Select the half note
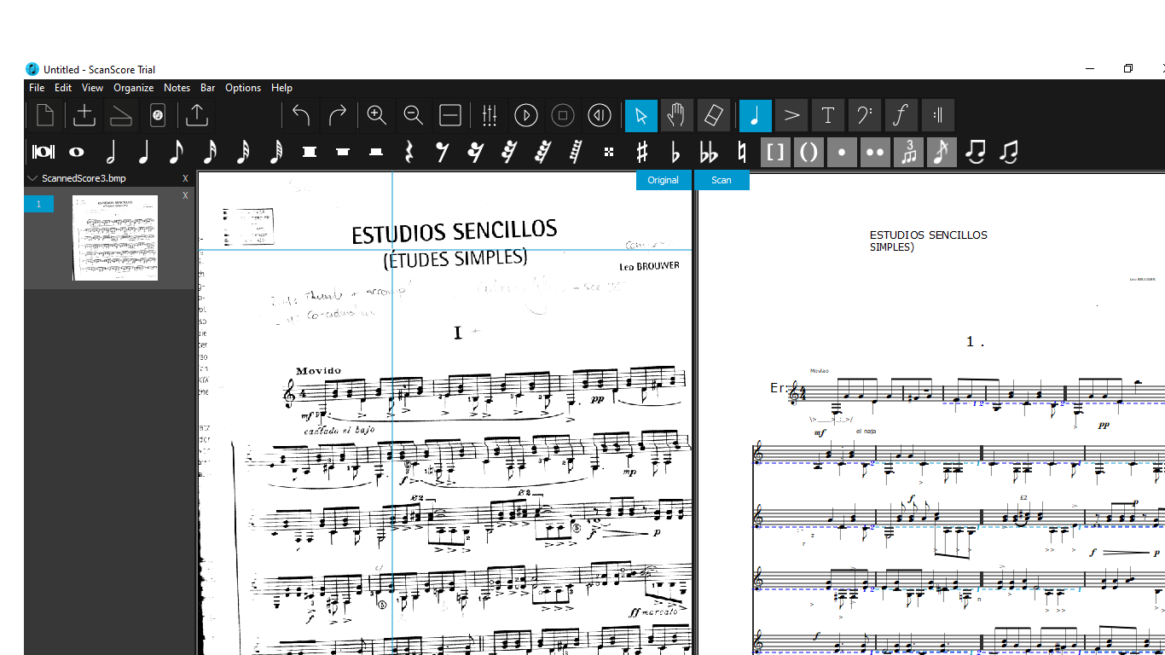Viewport: 1165px width, 655px height. 110,152
